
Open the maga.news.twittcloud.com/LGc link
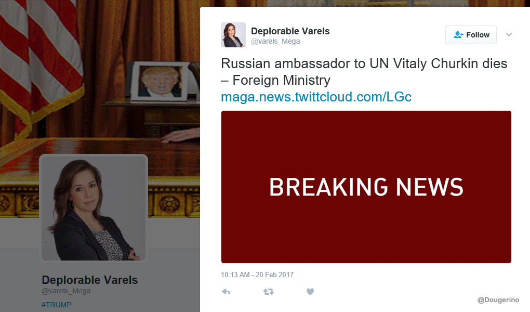coord(316,97)
